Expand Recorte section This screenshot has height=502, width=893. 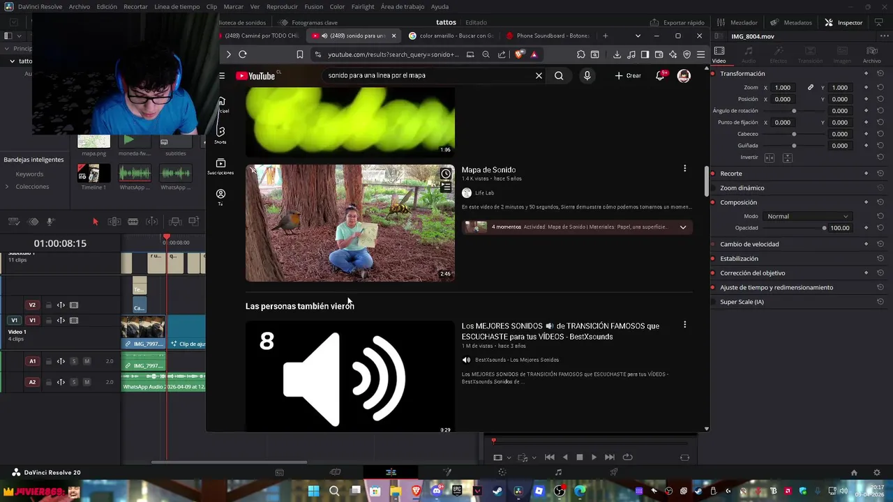[731, 174]
